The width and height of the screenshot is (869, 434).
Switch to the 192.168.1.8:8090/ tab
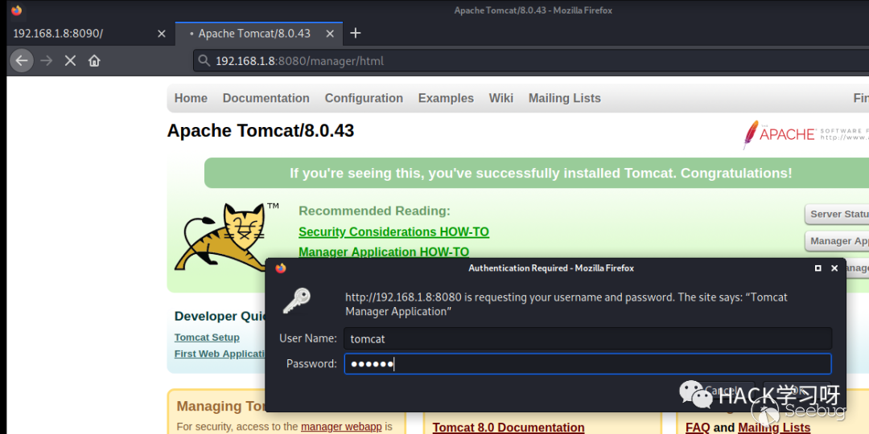89,34
